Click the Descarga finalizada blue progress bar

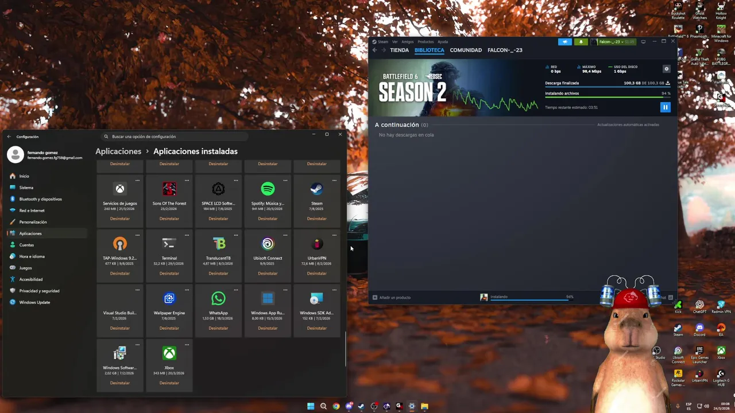click(x=608, y=87)
